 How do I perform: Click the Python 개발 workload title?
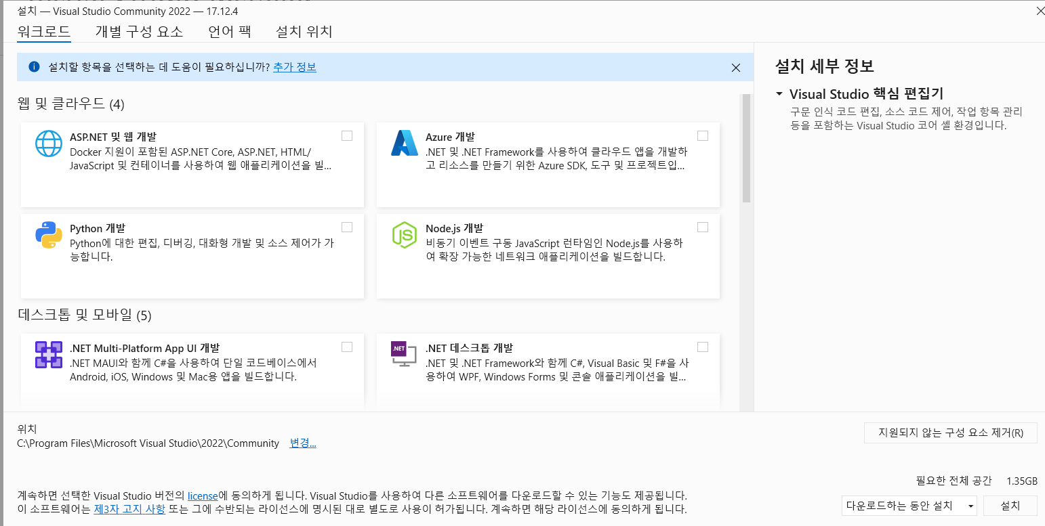pos(98,229)
